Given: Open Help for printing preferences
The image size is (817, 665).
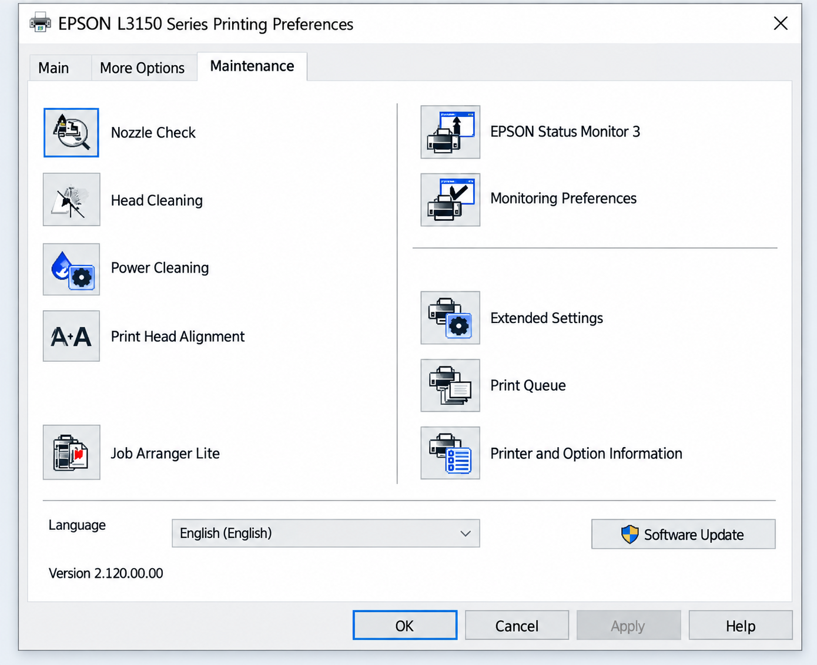Looking at the screenshot, I should pos(741,625).
